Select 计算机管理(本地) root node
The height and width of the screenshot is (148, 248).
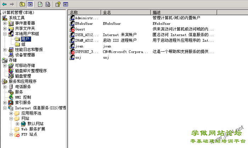pyautogui.click(x=18, y=12)
